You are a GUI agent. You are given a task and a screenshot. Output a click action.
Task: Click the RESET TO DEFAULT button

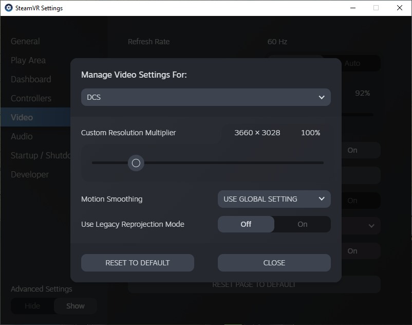click(x=138, y=263)
